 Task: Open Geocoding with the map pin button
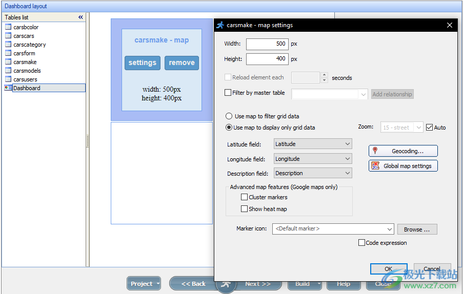403,151
